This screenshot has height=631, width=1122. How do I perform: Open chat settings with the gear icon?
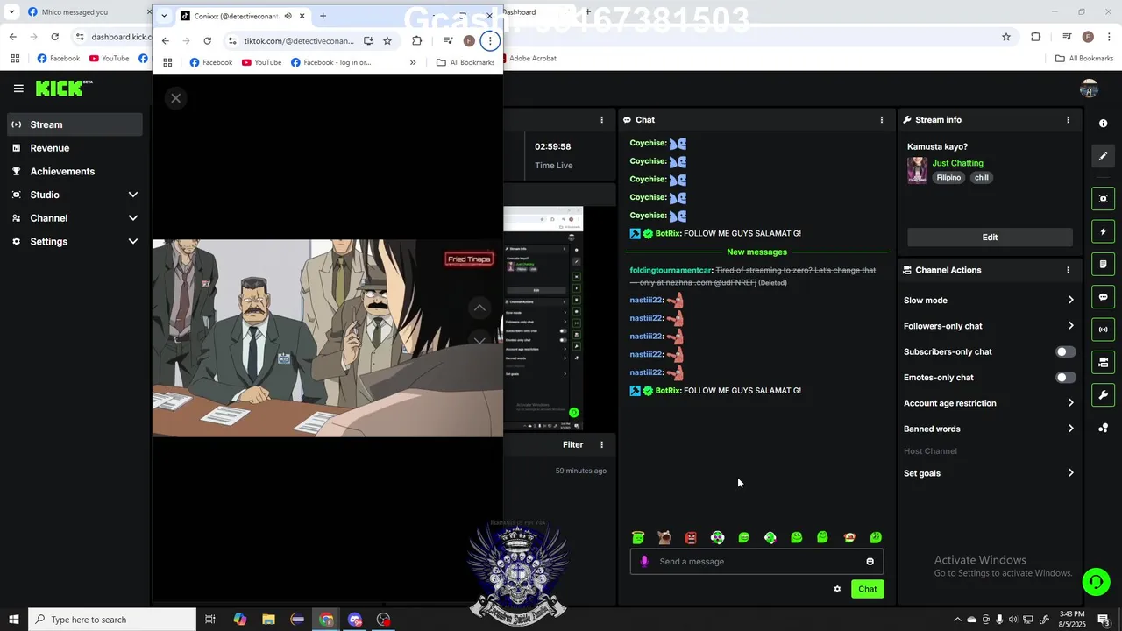837,589
